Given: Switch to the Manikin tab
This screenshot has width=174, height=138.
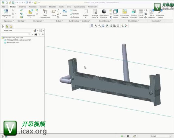Looking at the screenshot, I should (52, 7).
